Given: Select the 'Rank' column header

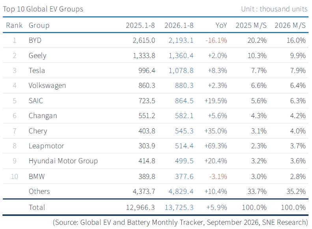Looking at the screenshot, I should (x=14, y=25).
